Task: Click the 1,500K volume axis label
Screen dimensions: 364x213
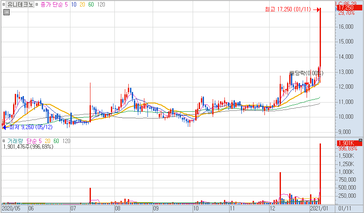Action: (x=346, y=156)
